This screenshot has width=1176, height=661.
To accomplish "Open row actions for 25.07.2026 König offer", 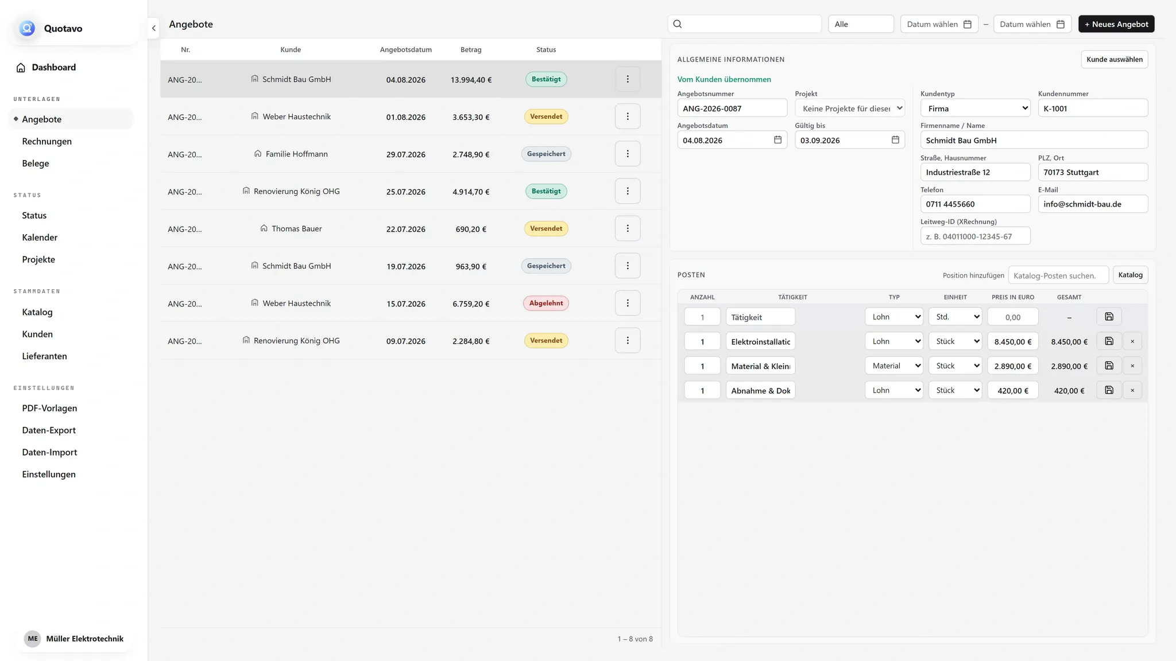I will click(628, 191).
